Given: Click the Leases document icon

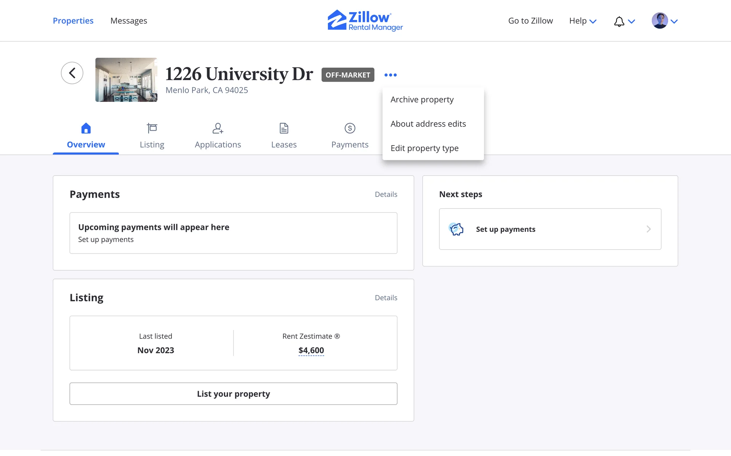Looking at the screenshot, I should (x=284, y=128).
